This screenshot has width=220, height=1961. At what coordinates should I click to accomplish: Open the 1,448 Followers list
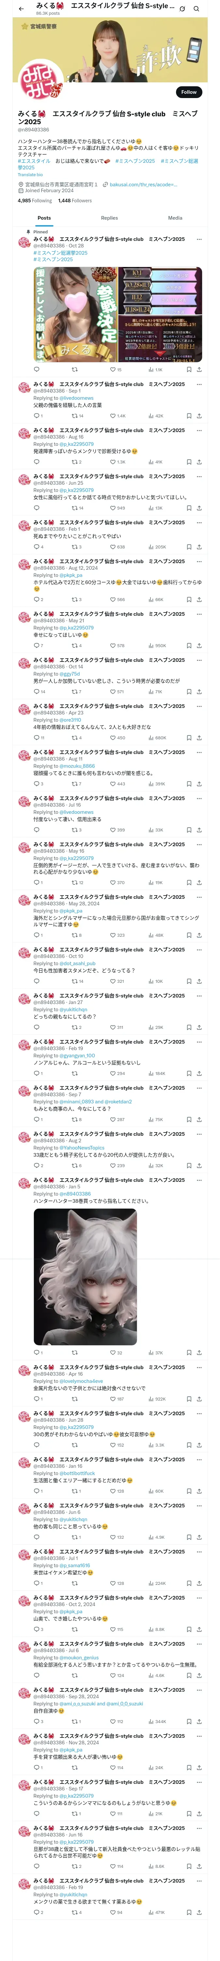coord(75,201)
